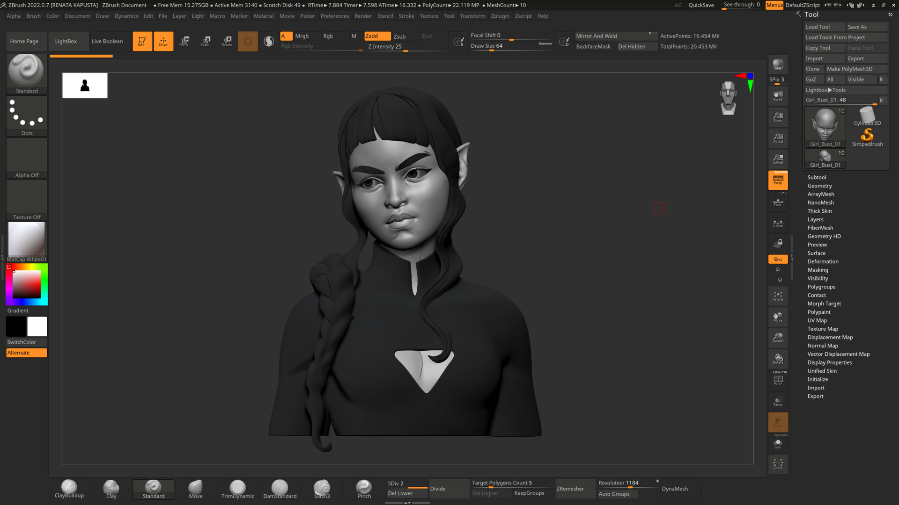Screen dimensions: 899x505
Task: Expand the Polygroups subpalette
Action: [821, 287]
